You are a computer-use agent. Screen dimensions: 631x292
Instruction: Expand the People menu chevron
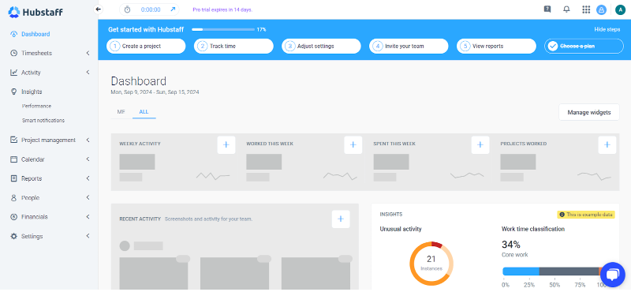88,198
